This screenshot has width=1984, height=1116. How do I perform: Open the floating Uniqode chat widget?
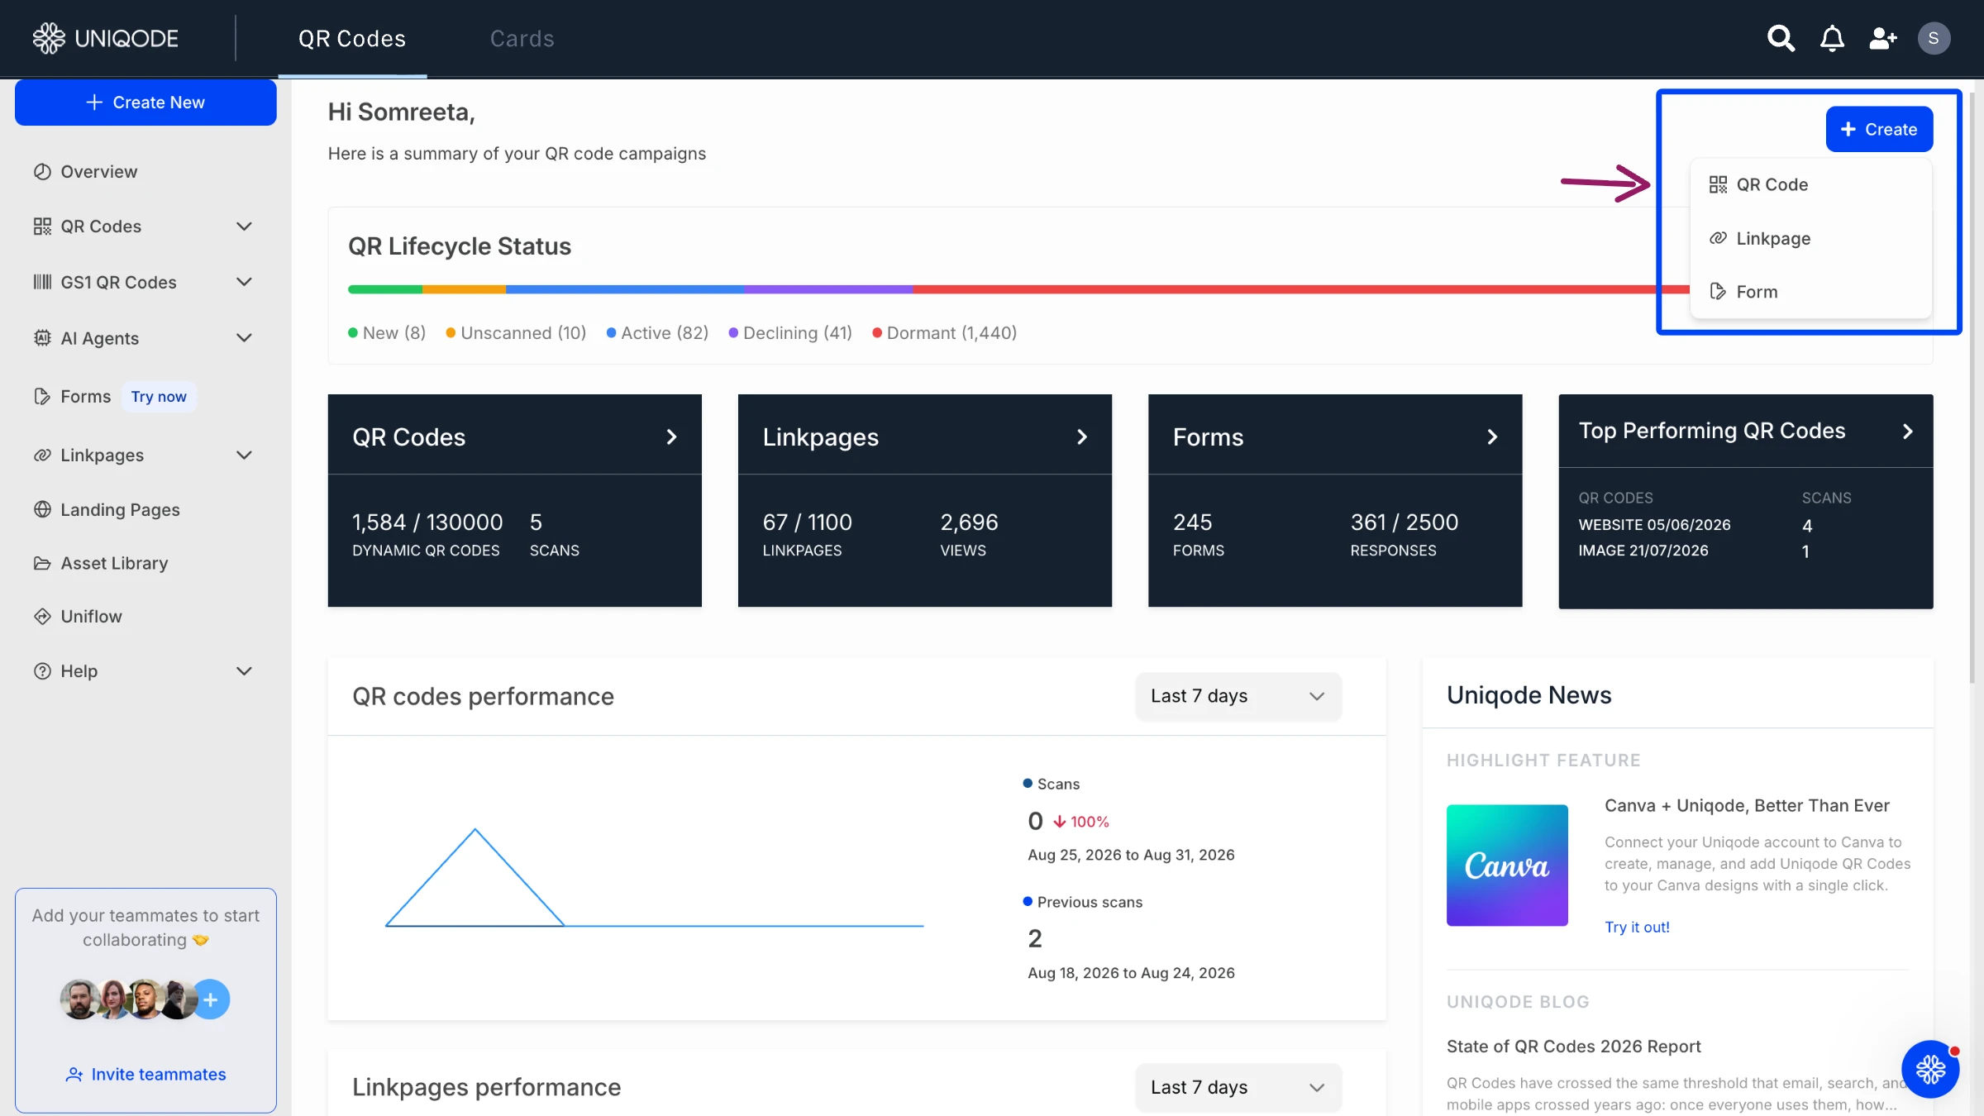[x=1930, y=1070]
